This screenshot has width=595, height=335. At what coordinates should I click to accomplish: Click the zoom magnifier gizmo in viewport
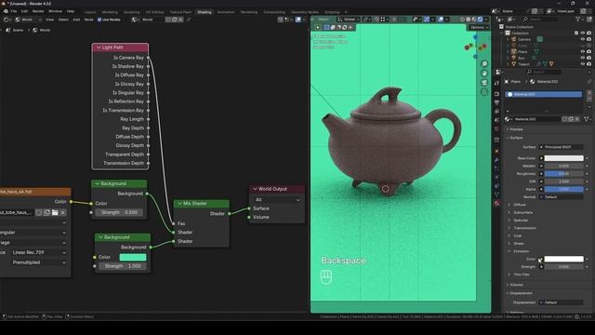click(484, 64)
